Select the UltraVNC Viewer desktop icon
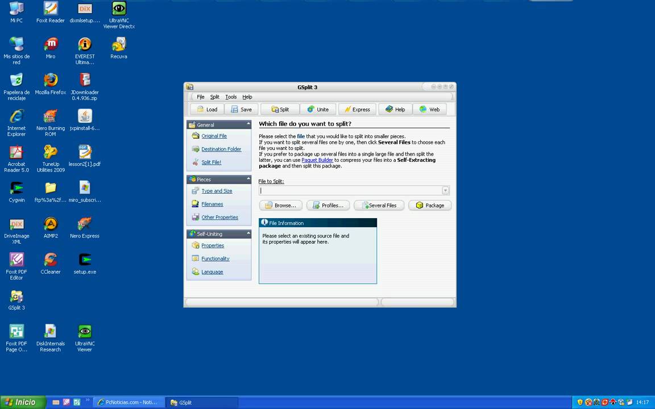This screenshot has width=655, height=409. point(85,339)
